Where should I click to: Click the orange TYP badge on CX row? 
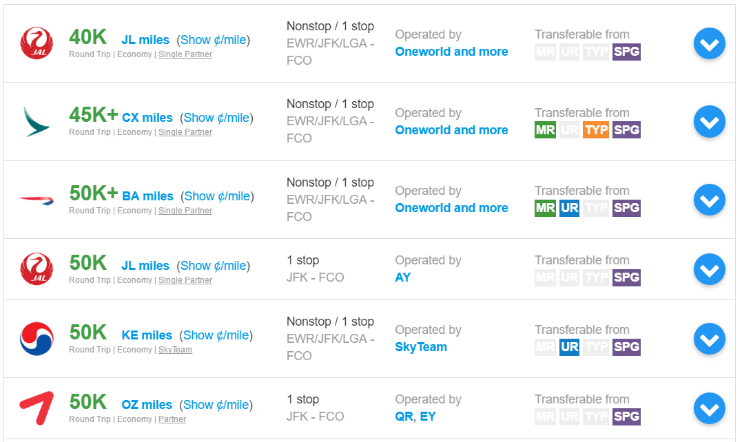click(x=596, y=129)
